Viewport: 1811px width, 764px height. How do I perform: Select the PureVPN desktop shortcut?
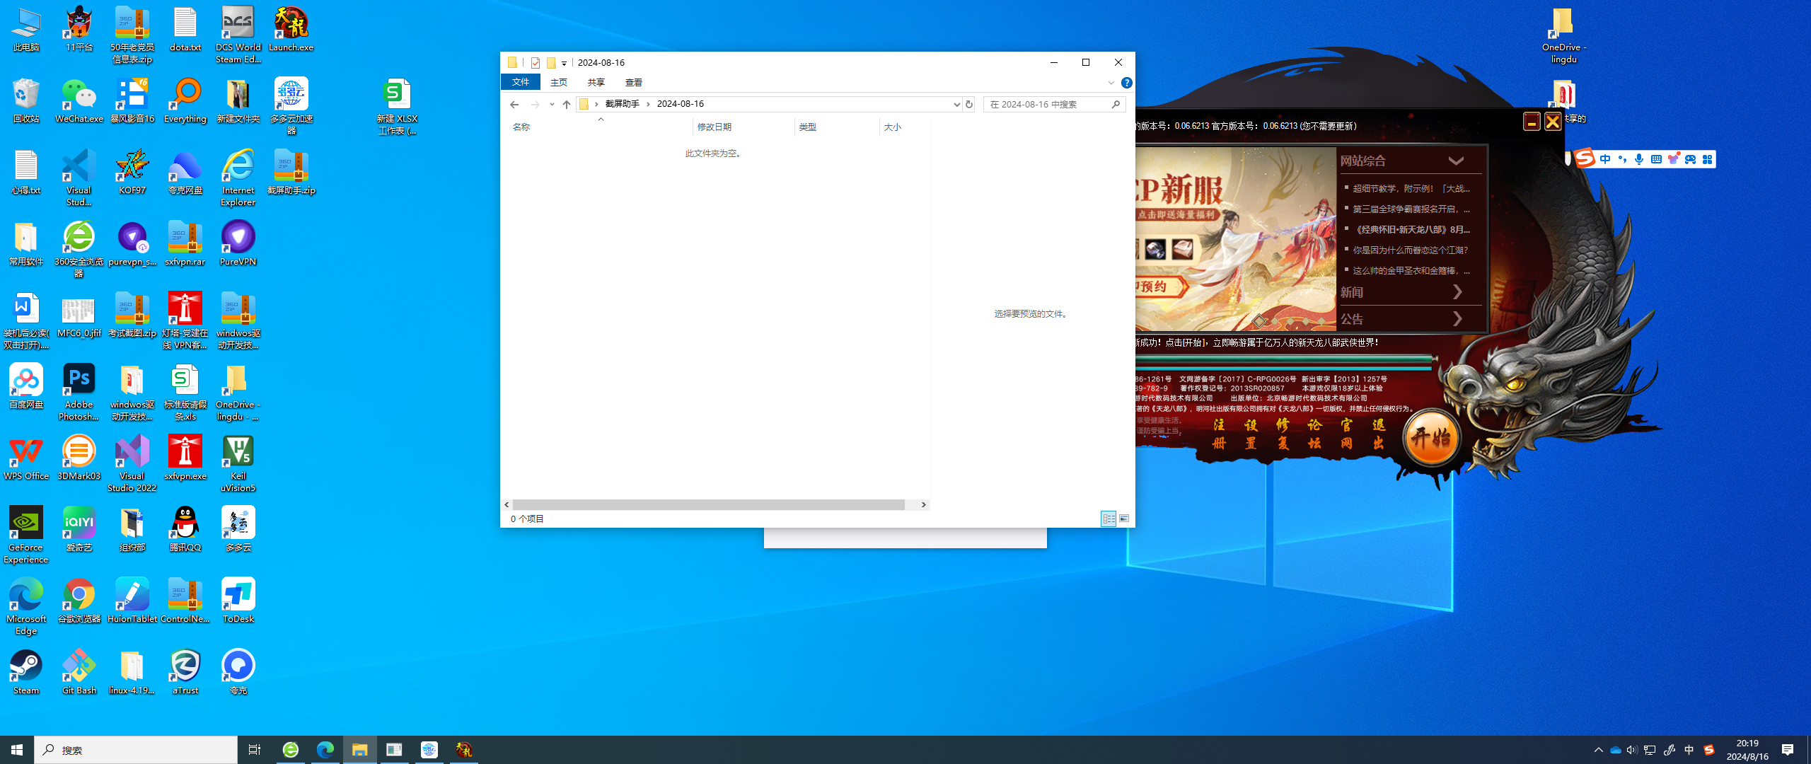238,244
